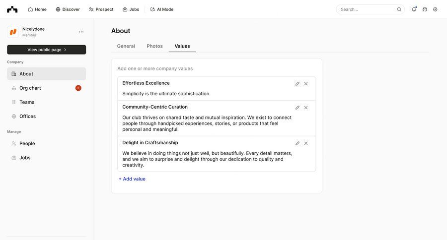
Task: Edit the Delight in Craftsmanship value
Action: 298,143
